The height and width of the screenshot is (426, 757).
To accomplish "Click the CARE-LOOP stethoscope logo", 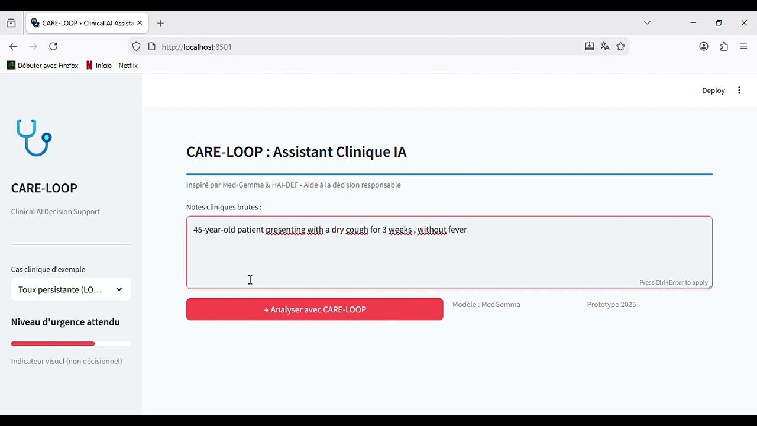I will point(34,138).
